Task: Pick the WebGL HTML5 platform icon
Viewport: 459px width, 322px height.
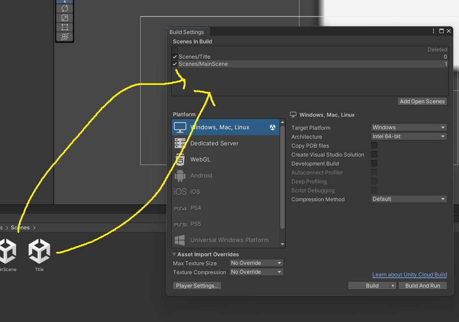Action: [180, 159]
